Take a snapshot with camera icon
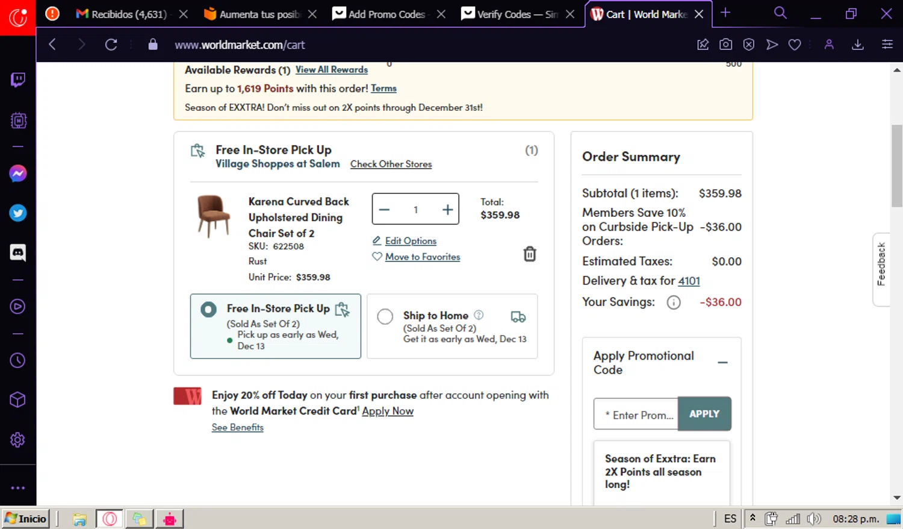903x529 pixels. point(726,45)
